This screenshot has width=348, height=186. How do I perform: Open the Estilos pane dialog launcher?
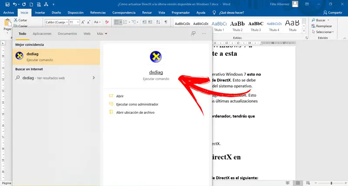(307, 38)
